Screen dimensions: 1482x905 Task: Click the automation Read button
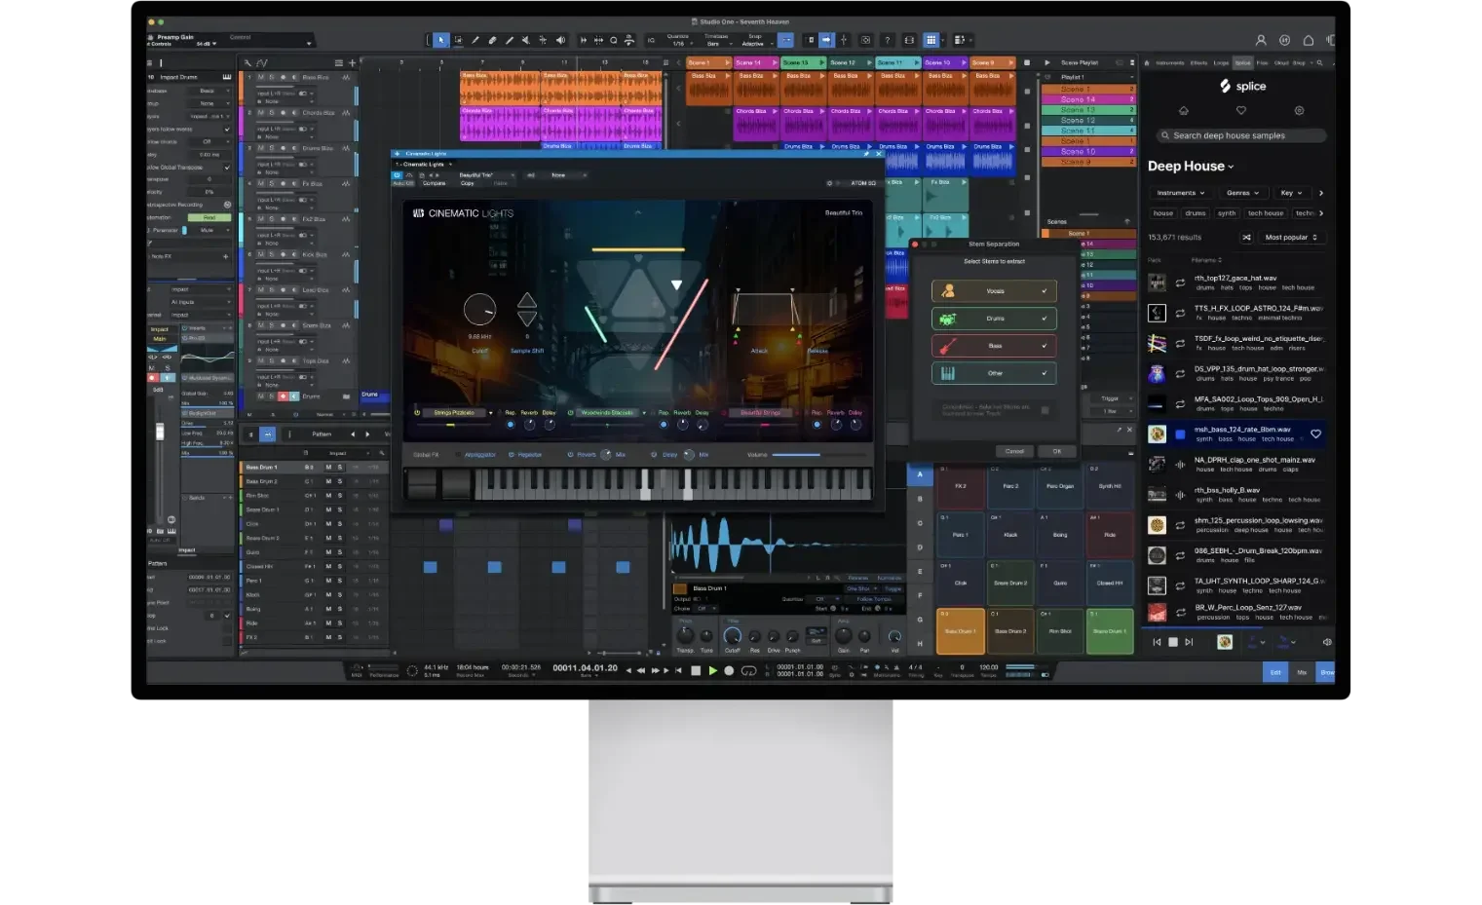209,217
